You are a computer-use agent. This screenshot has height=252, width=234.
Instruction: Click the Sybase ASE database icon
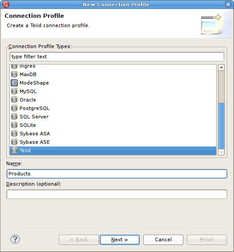(x=14, y=142)
